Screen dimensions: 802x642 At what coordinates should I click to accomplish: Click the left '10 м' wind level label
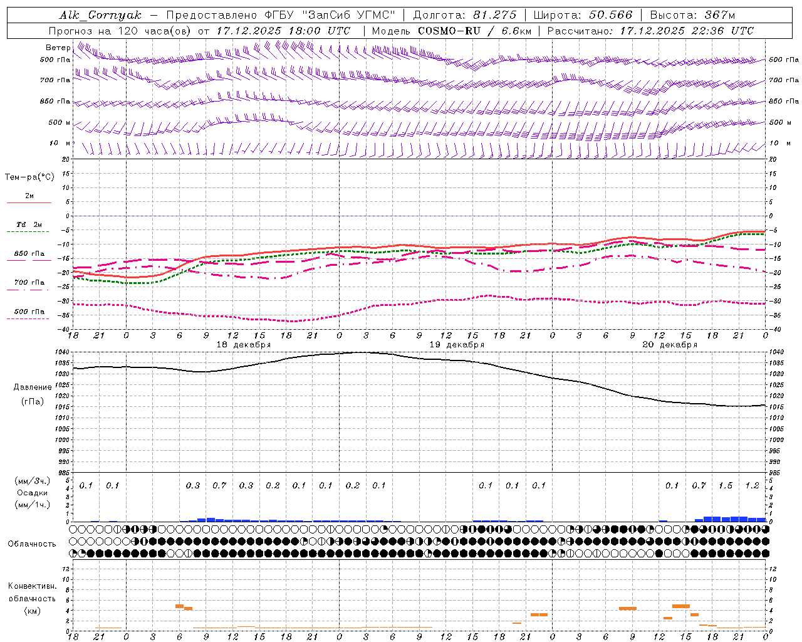coord(59,143)
